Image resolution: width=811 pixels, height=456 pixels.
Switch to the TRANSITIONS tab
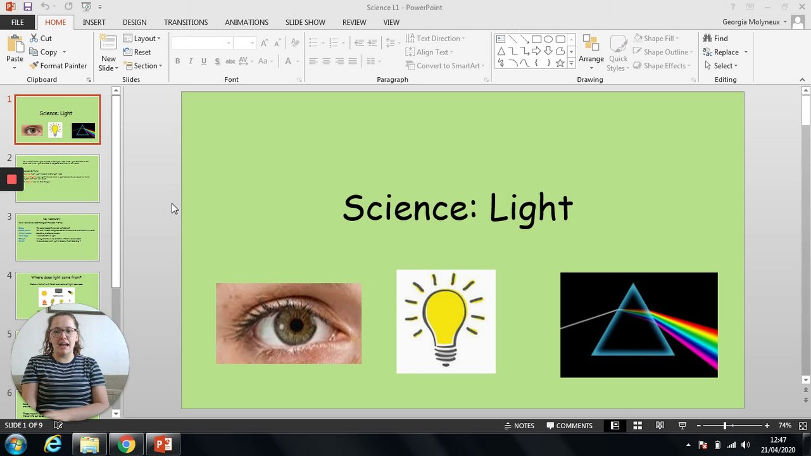pos(185,22)
